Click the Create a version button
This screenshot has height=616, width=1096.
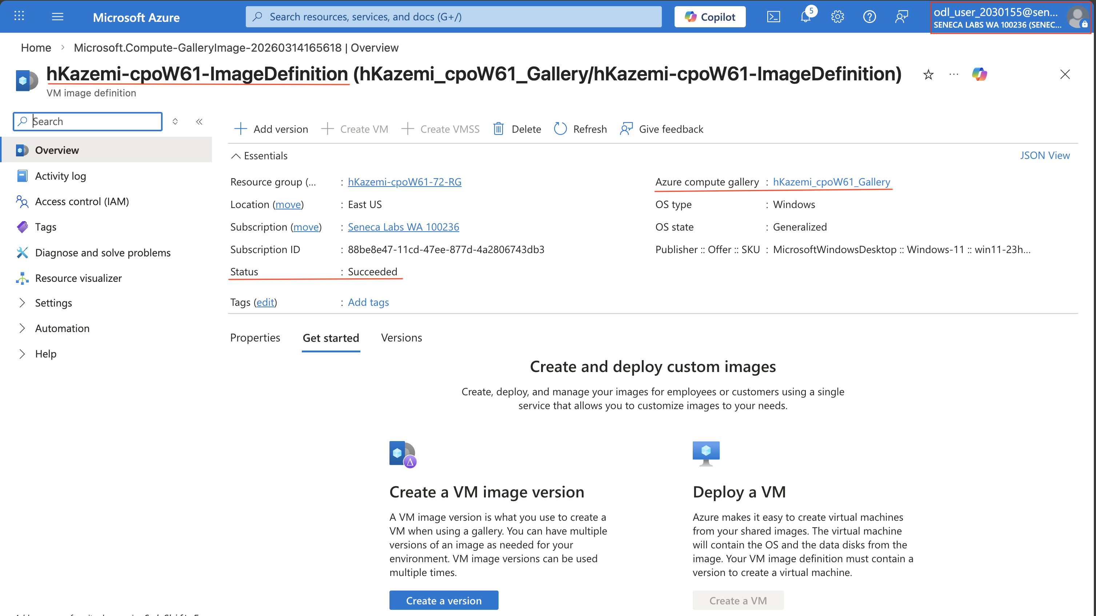tap(444, 600)
